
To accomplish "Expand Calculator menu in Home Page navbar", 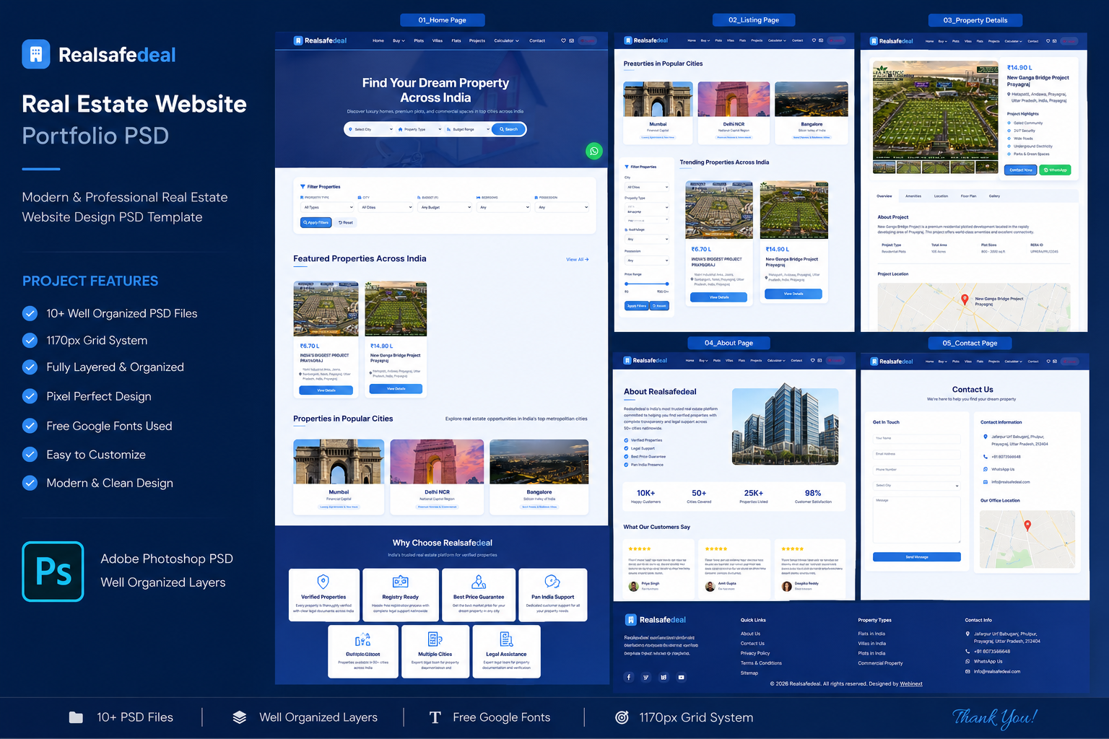I will coord(507,40).
